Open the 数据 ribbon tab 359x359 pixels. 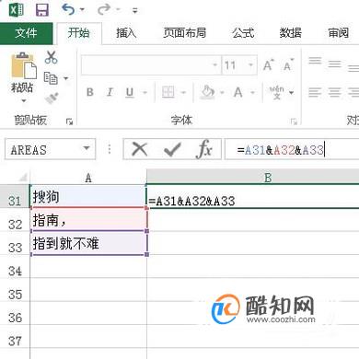(x=290, y=33)
